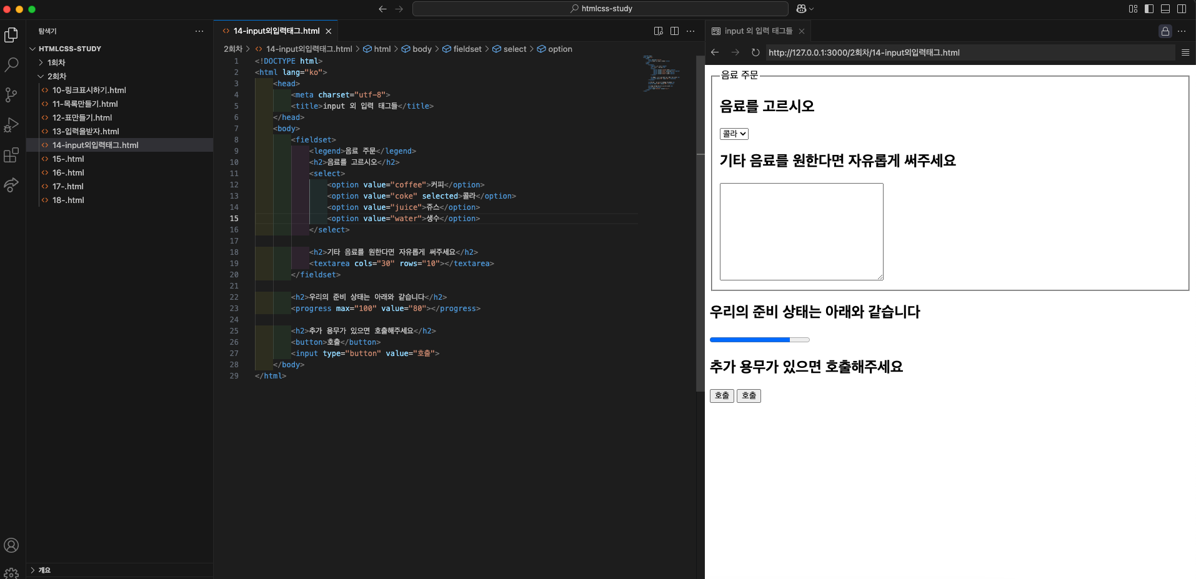Click the option breadcrumb segment
The height and width of the screenshot is (579, 1196).
pyautogui.click(x=555, y=49)
